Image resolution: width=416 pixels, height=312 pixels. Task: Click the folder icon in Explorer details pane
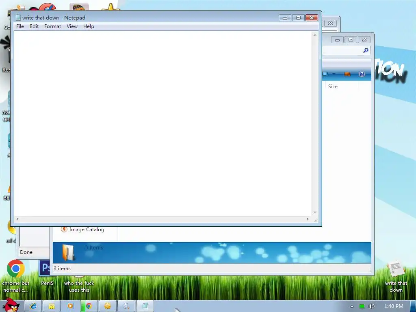click(68, 253)
